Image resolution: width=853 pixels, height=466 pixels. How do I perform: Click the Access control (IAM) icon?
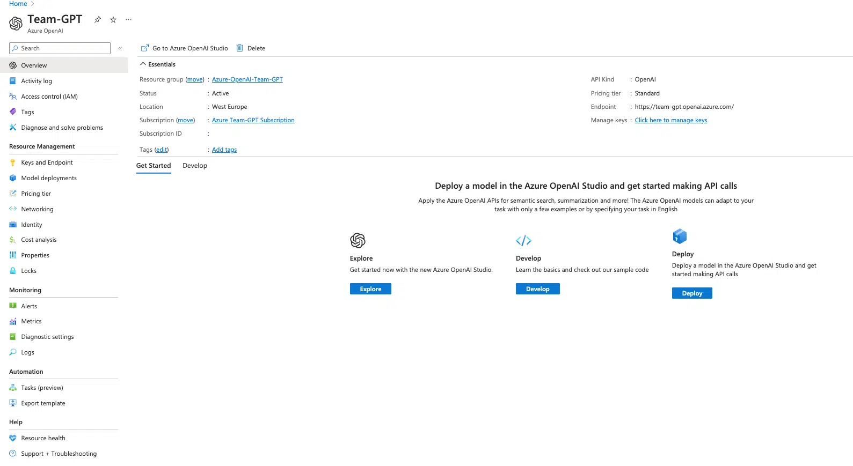13,97
